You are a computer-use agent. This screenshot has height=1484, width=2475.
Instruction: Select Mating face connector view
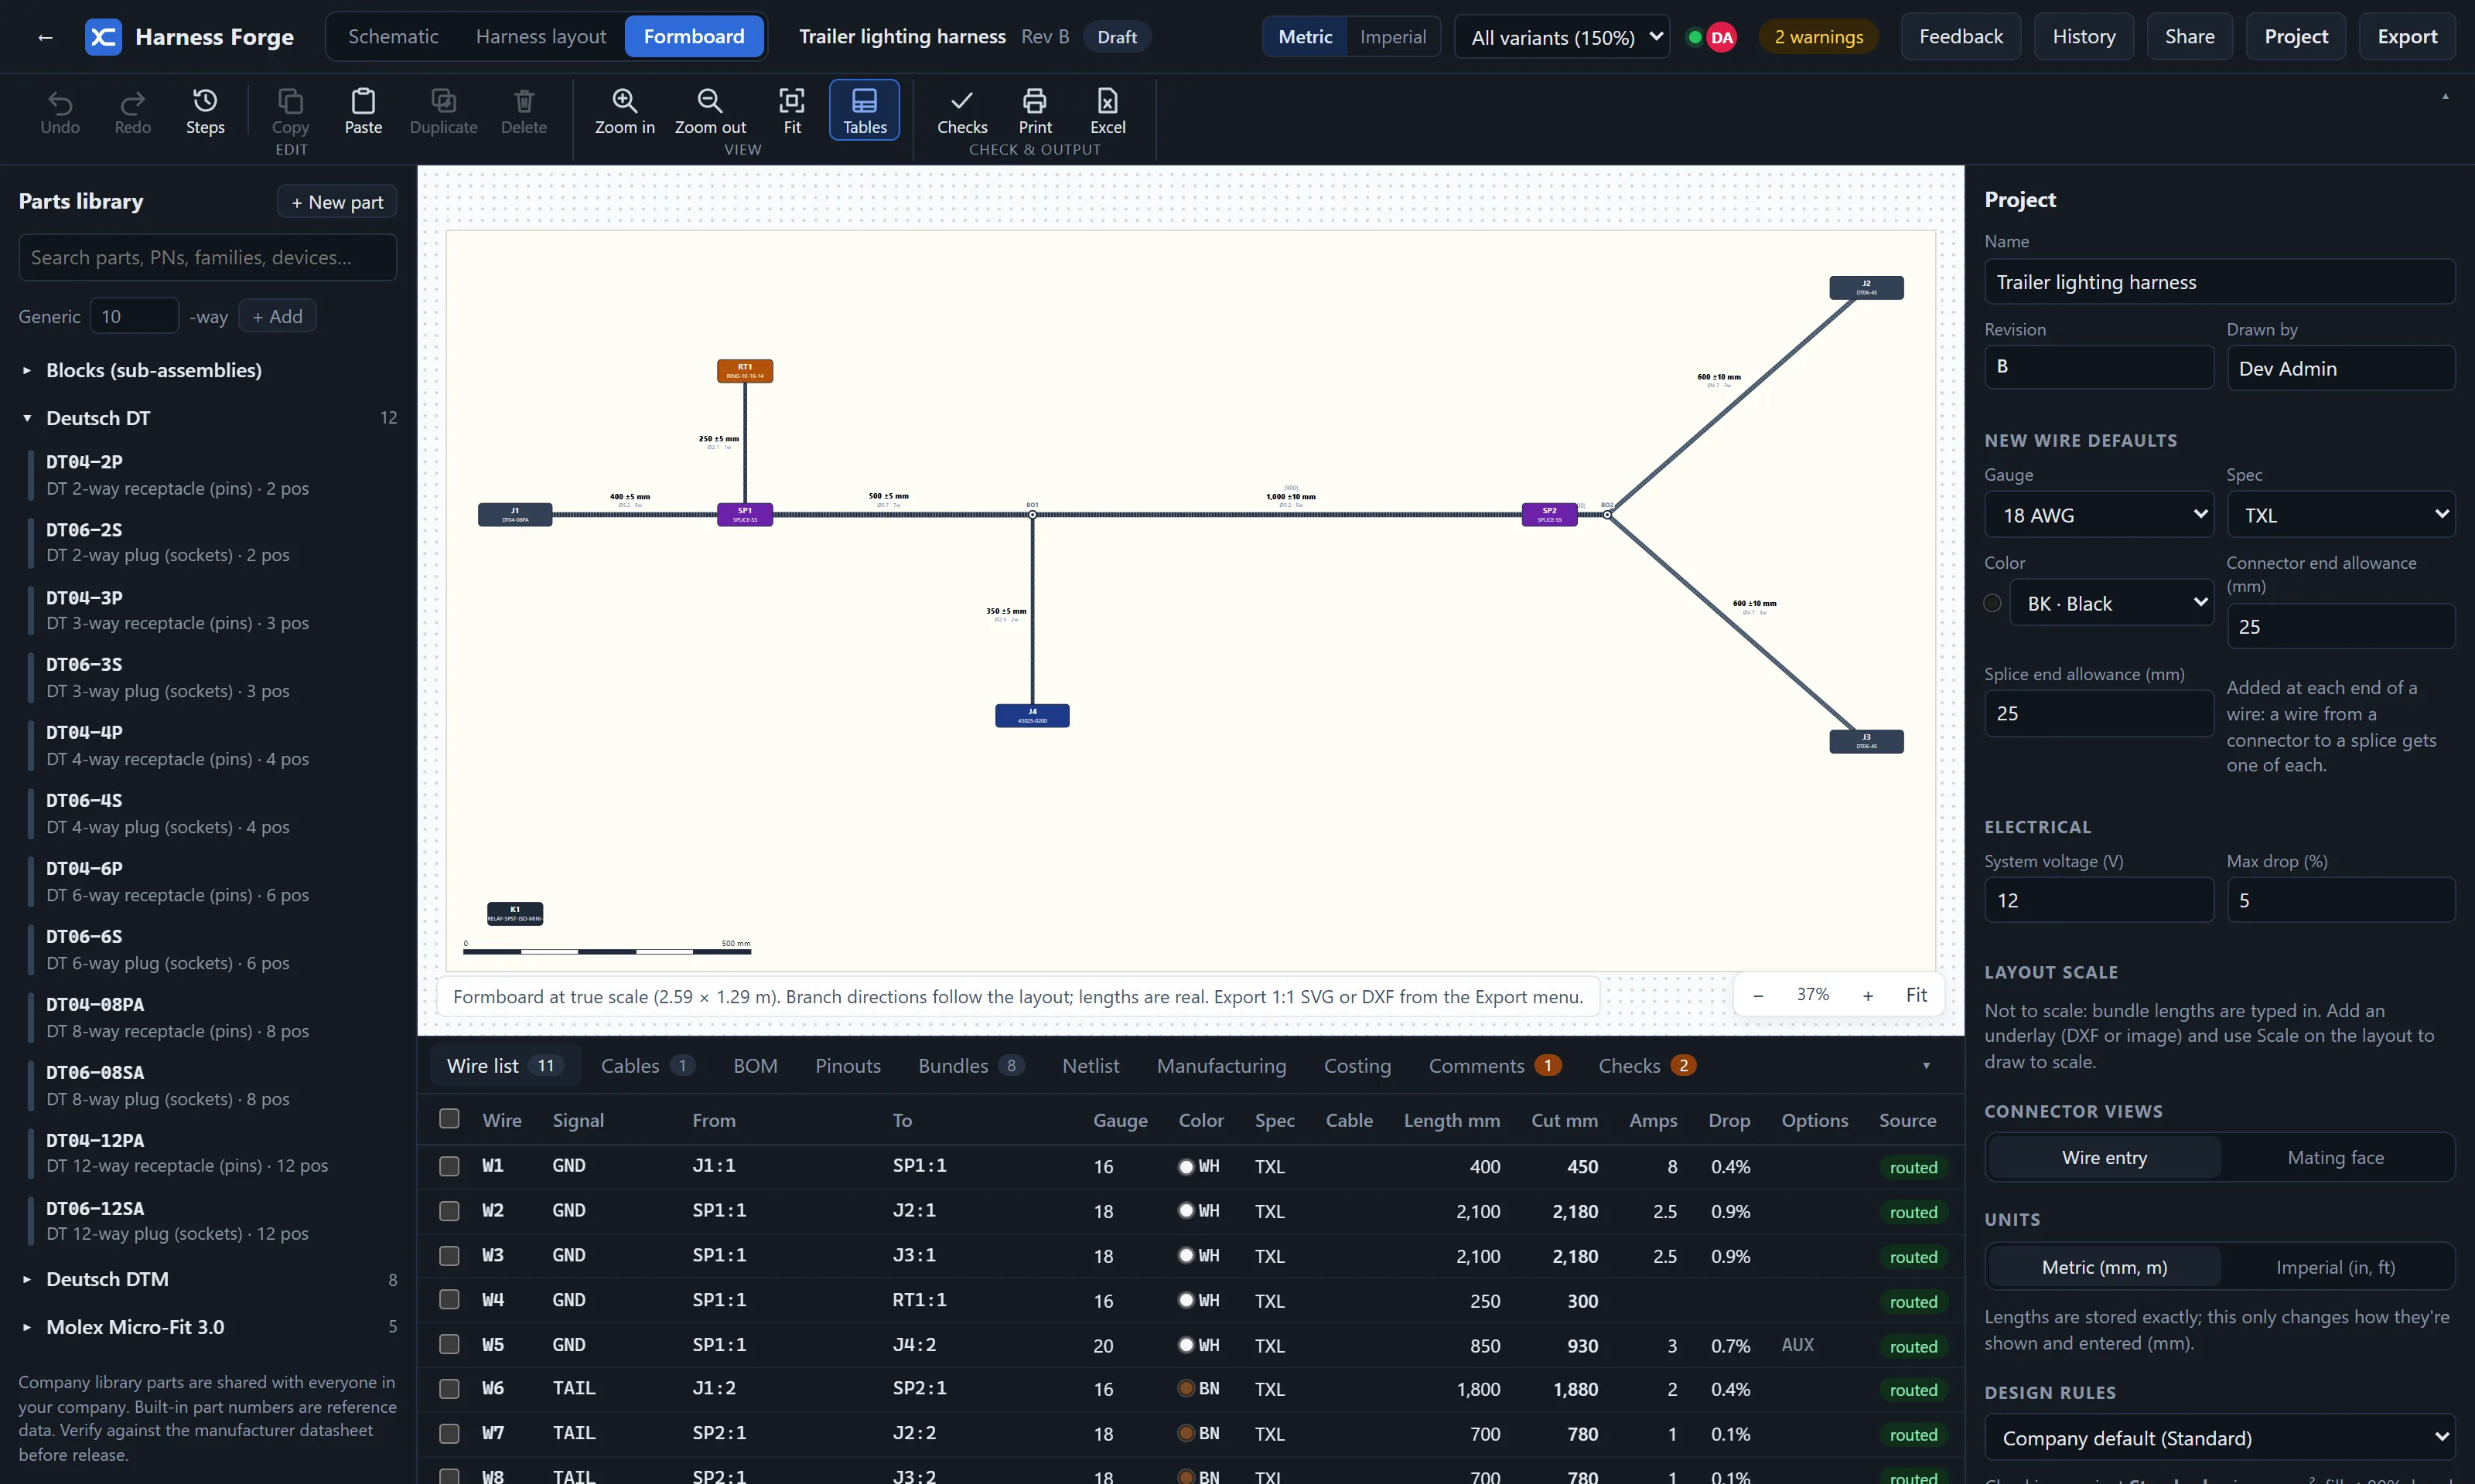pos(2335,1157)
